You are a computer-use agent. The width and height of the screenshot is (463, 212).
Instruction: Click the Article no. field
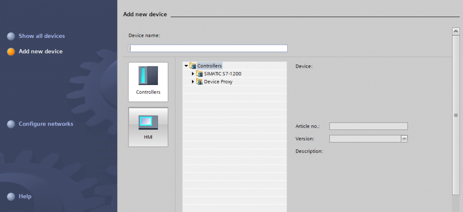pyautogui.click(x=368, y=126)
